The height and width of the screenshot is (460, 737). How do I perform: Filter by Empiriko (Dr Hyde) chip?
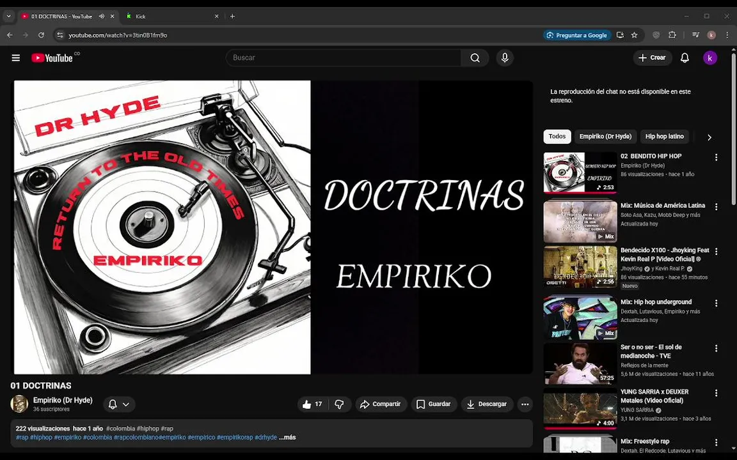click(x=605, y=137)
